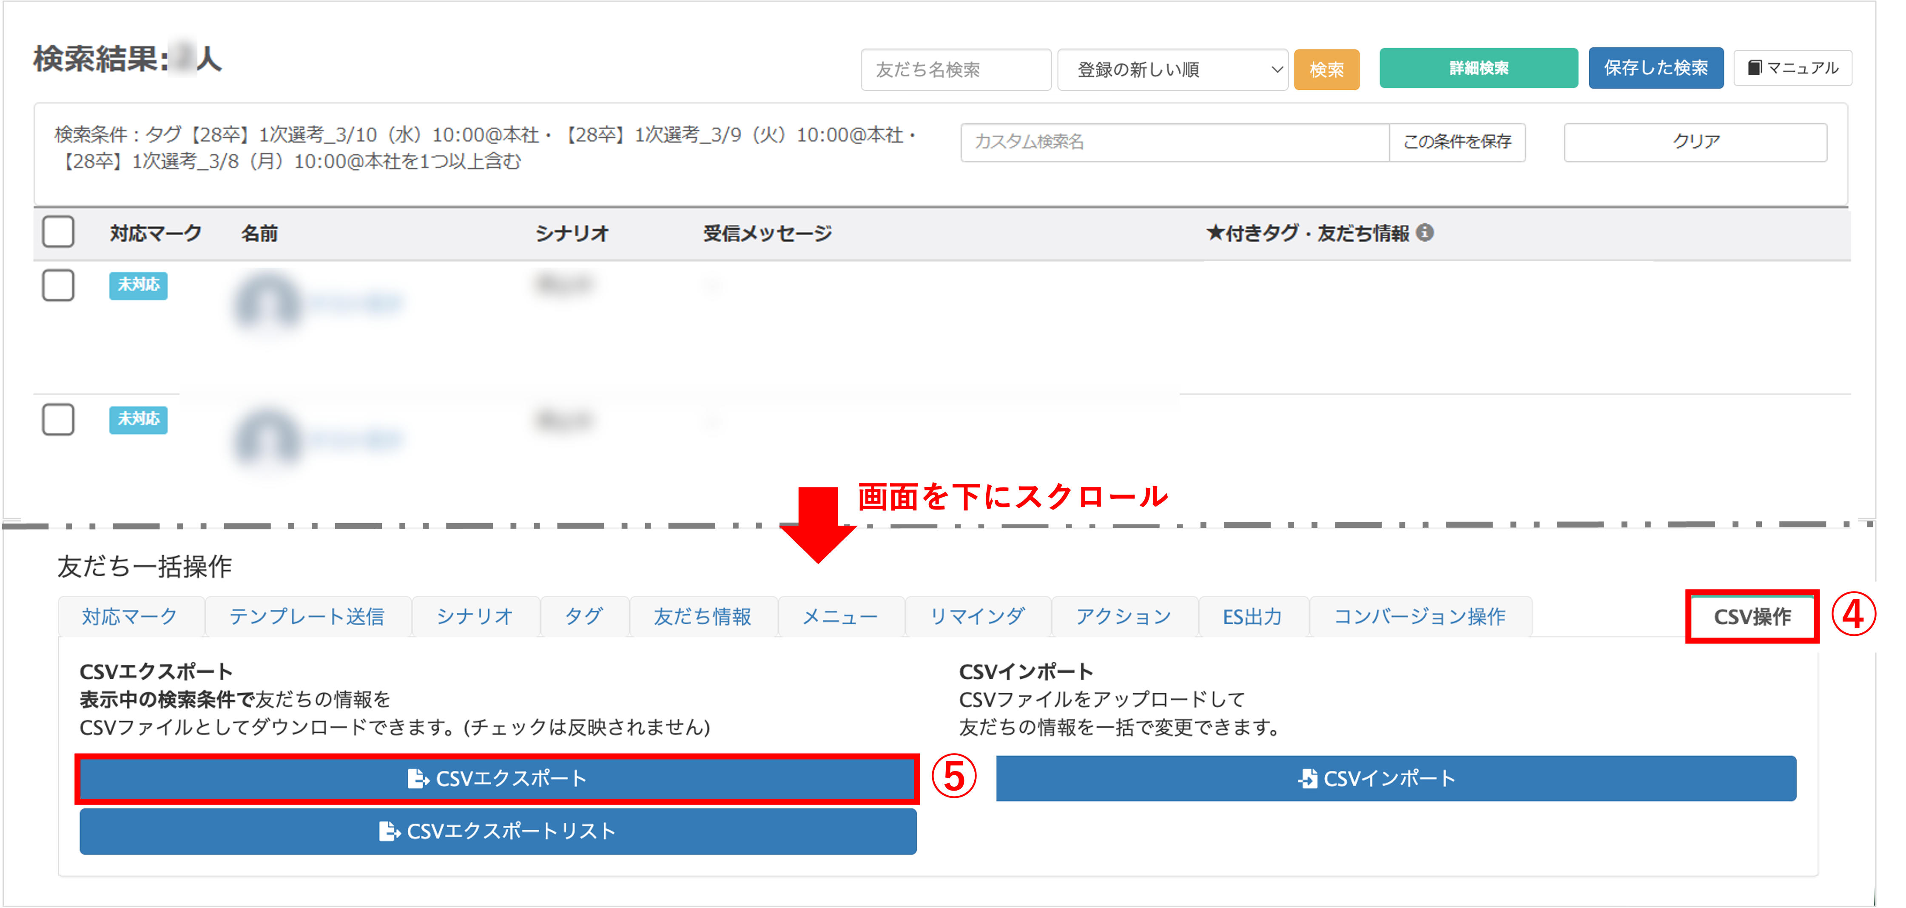Click the 未対応 badge on first row
Screen dimensions: 1906x908
(138, 285)
